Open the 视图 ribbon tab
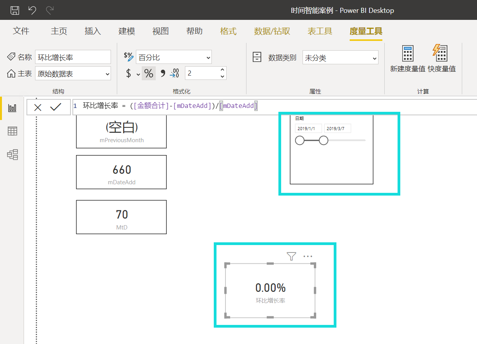Image resolution: width=477 pixels, height=344 pixels. 160,31
